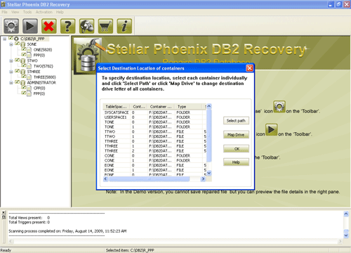Toggle the ADMINISTRATOR checkbox

[17, 82]
